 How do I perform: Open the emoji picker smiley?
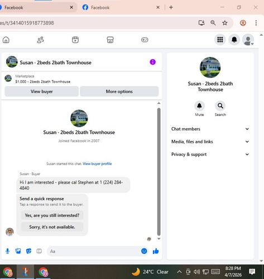[144, 251]
